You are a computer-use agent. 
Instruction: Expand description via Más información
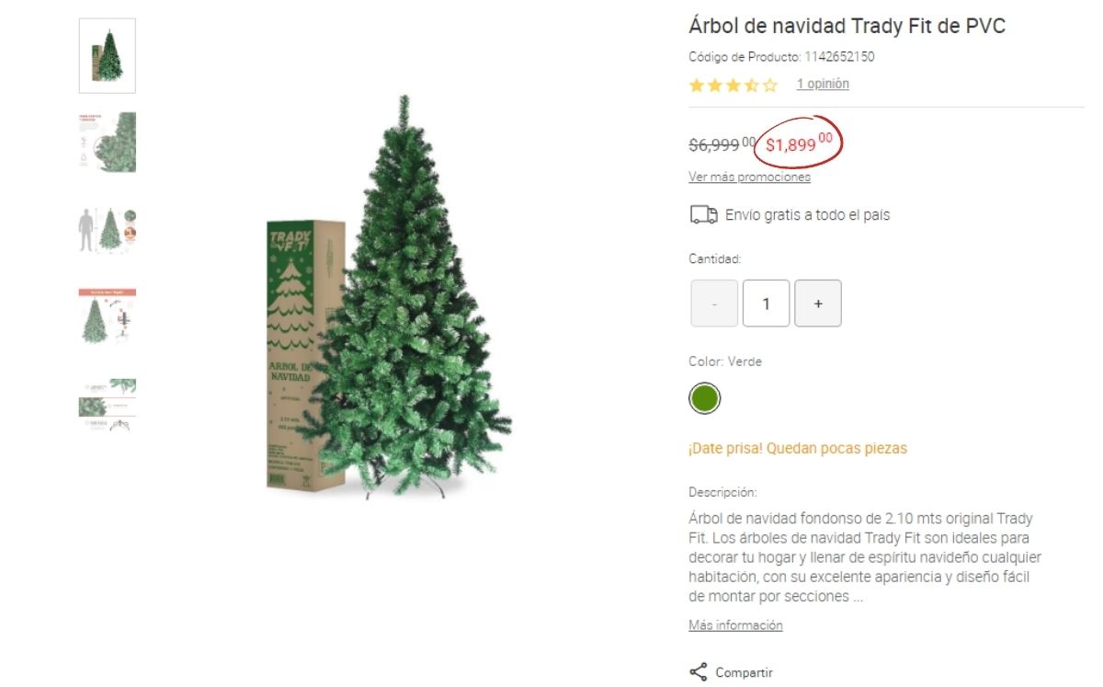pyautogui.click(x=735, y=625)
